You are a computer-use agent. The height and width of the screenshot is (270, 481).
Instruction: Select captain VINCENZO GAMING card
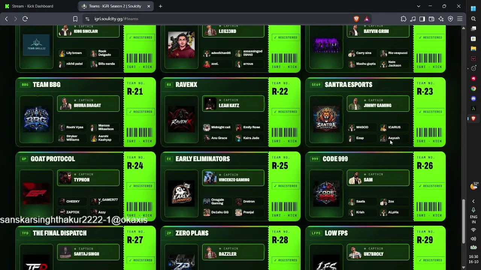[233, 178]
